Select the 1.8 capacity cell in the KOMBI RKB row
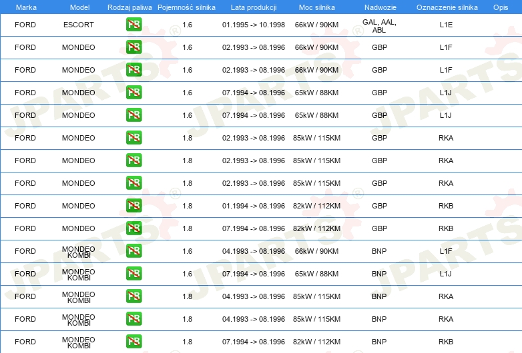The height and width of the screenshot is (353, 522). 187,342
